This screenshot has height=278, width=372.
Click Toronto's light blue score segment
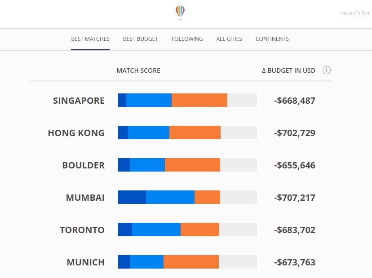pyautogui.click(x=156, y=229)
